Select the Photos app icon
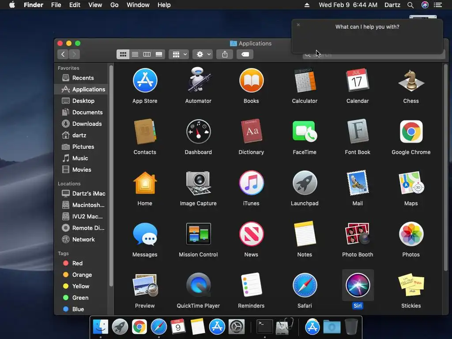The height and width of the screenshot is (339, 452). (411, 234)
